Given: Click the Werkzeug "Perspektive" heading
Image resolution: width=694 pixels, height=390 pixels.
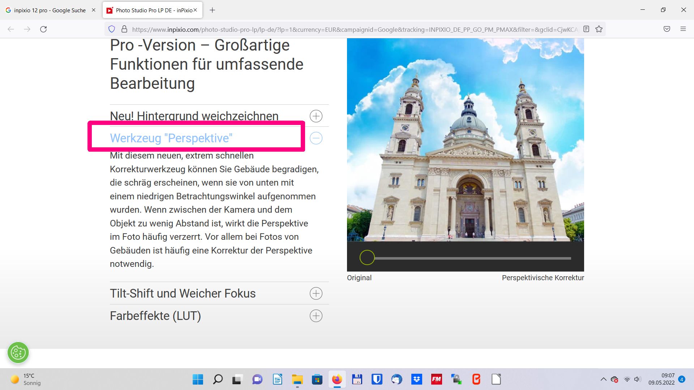Looking at the screenshot, I should 171,138.
